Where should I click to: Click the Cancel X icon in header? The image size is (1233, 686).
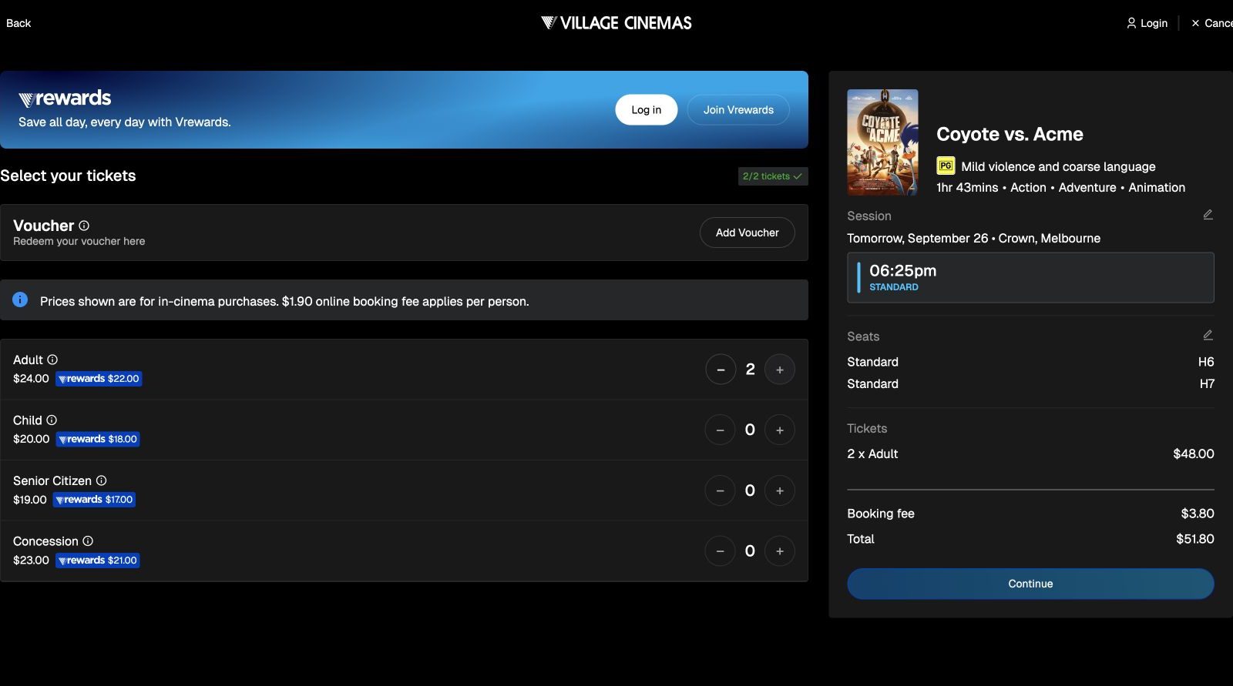pyautogui.click(x=1195, y=23)
